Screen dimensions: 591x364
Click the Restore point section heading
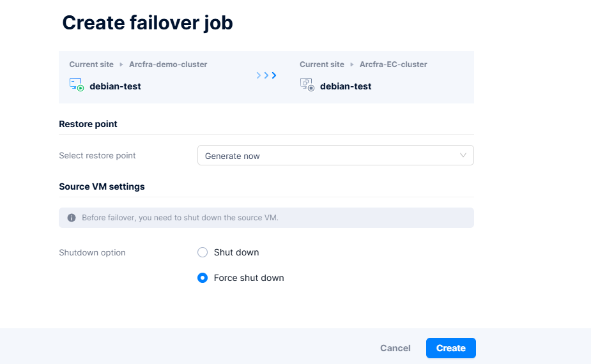pyautogui.click(x=88, y=124)
